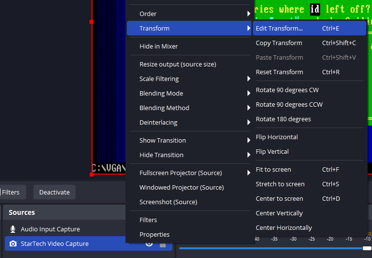This screenshot has height=258, width=372.
Task: Toggle visibility eye of StarTech Video Capture
Action: (x=149, y=243)
